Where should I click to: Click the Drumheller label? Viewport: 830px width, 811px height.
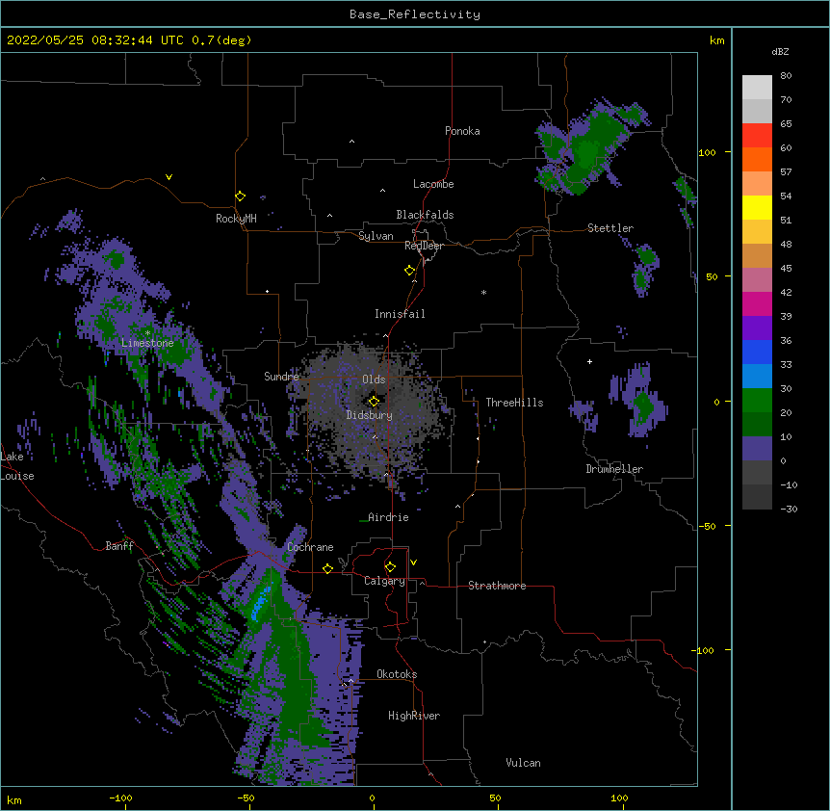click(614, 469)
